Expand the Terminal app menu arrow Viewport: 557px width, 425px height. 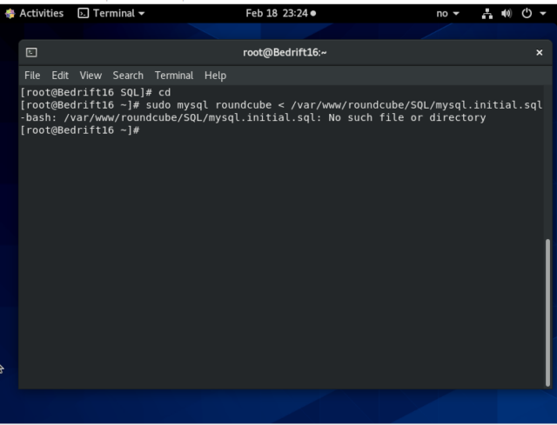pyautogui.click(x=141, y=13)
